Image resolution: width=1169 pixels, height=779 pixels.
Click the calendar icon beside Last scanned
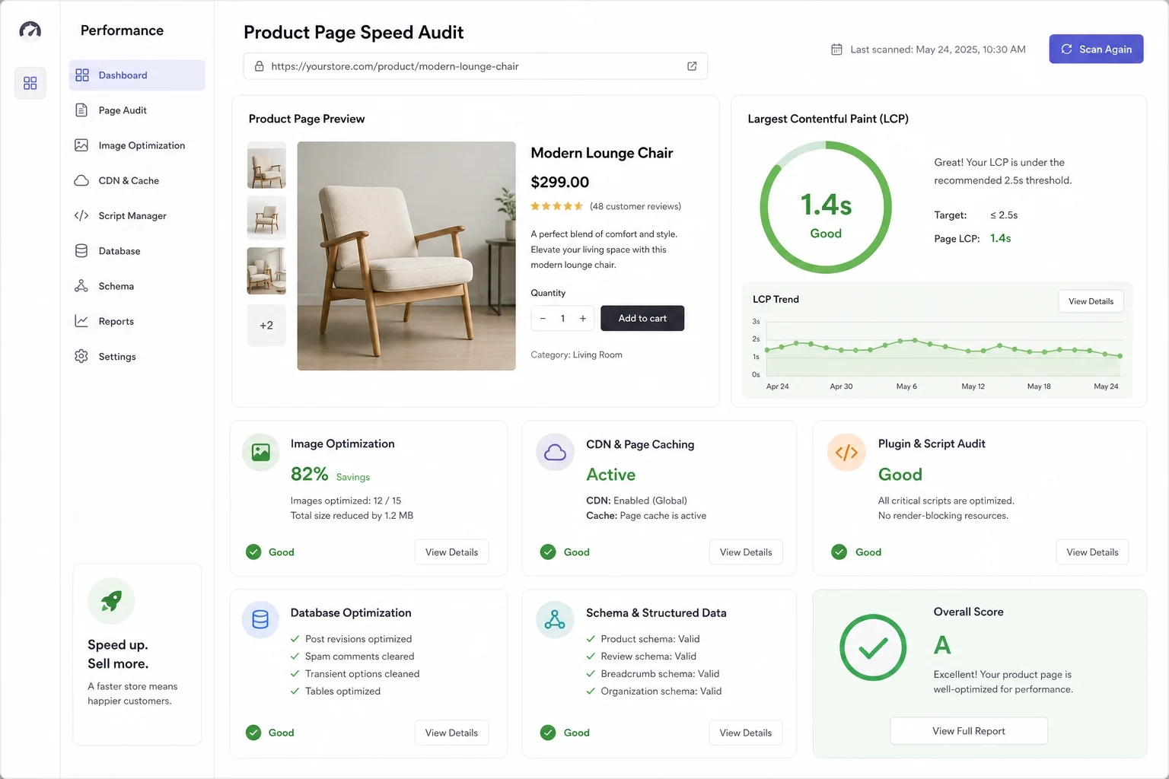click(x=836, y=49)
